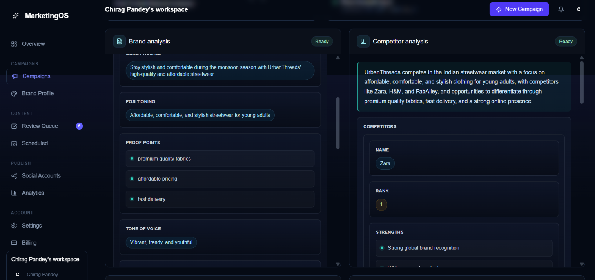This screenshot has height=280, width=595.
Task: Click the Review Queue badge showing 6
Action: click(79, 126)
